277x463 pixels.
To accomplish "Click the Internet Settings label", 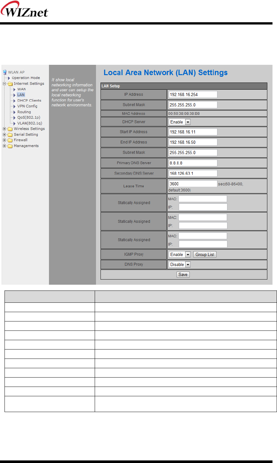I will coord(29,84).
